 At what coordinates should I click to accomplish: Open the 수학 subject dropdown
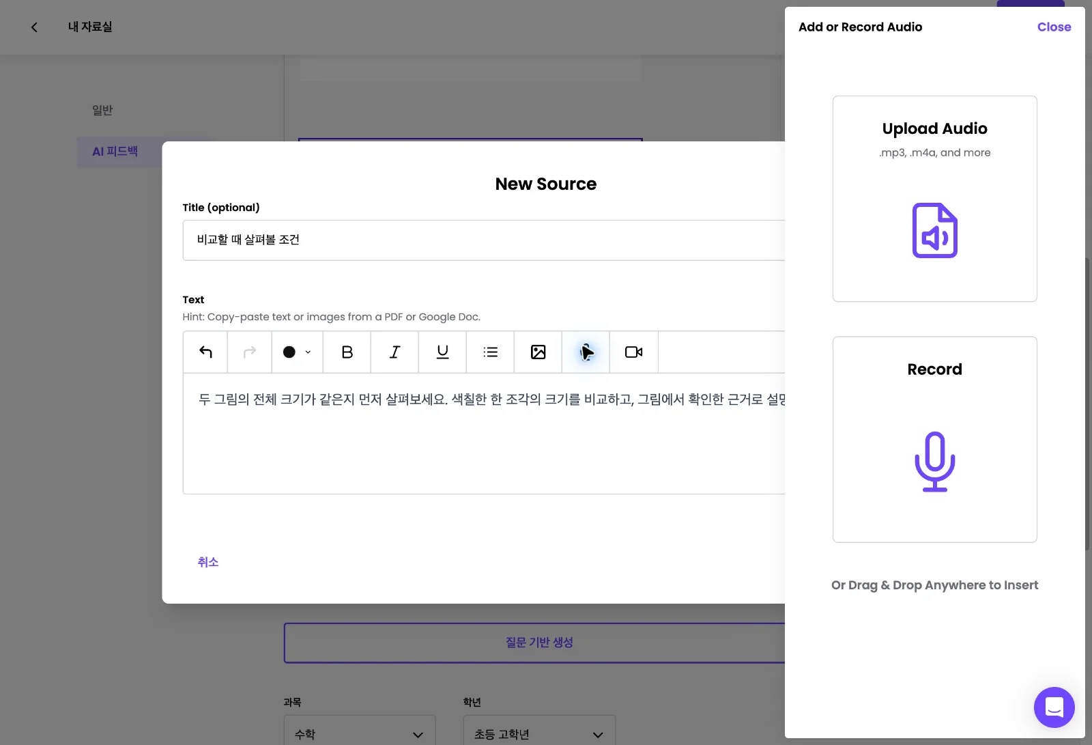pyautogui.click(x=360, y=734)
